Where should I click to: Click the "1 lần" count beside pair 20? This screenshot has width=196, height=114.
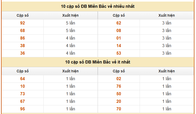(167, 101)
